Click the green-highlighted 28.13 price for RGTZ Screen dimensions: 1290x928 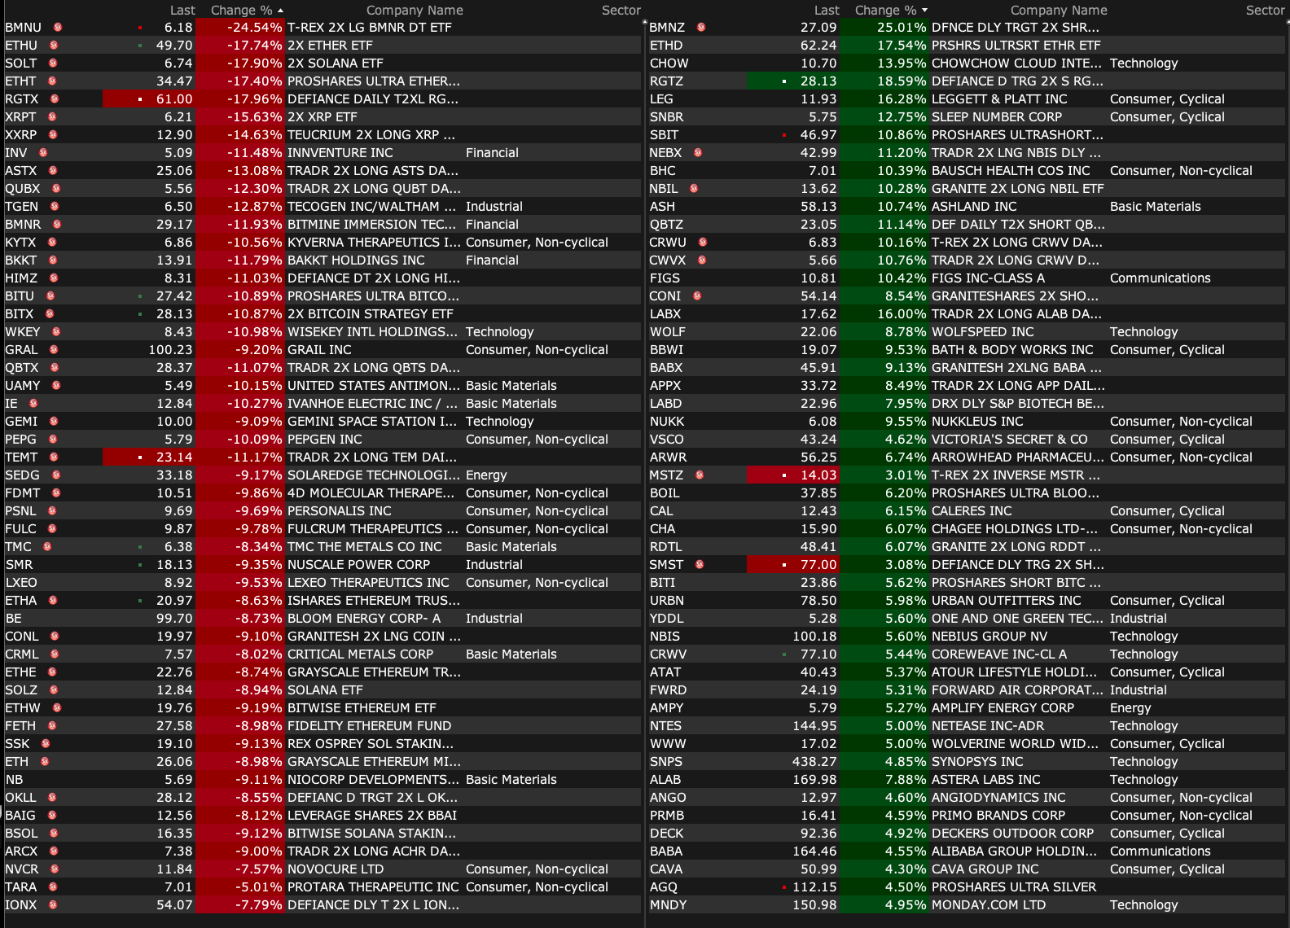818,81
